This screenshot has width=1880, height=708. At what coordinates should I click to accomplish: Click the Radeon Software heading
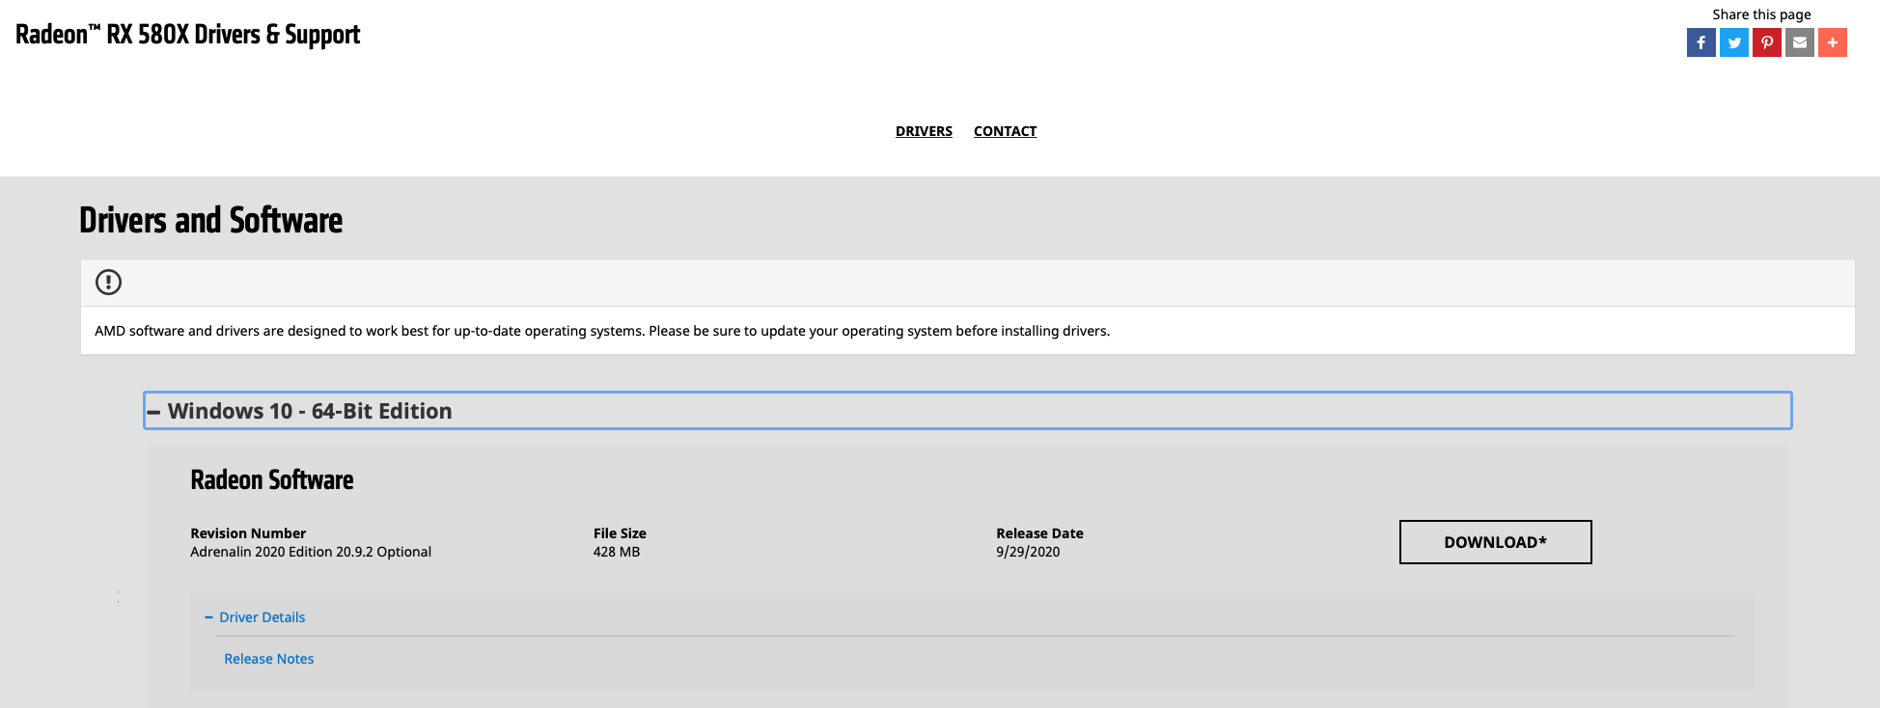pos(272,479)
